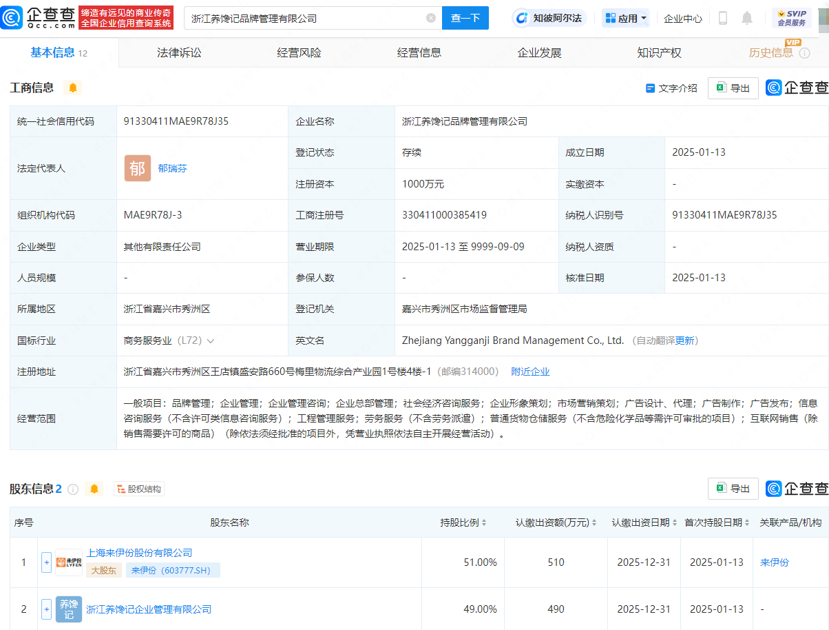Viewport: 829px width, 630px height.
Task: Open the 知彼阿尔法 tool
Action: [549, 18]
